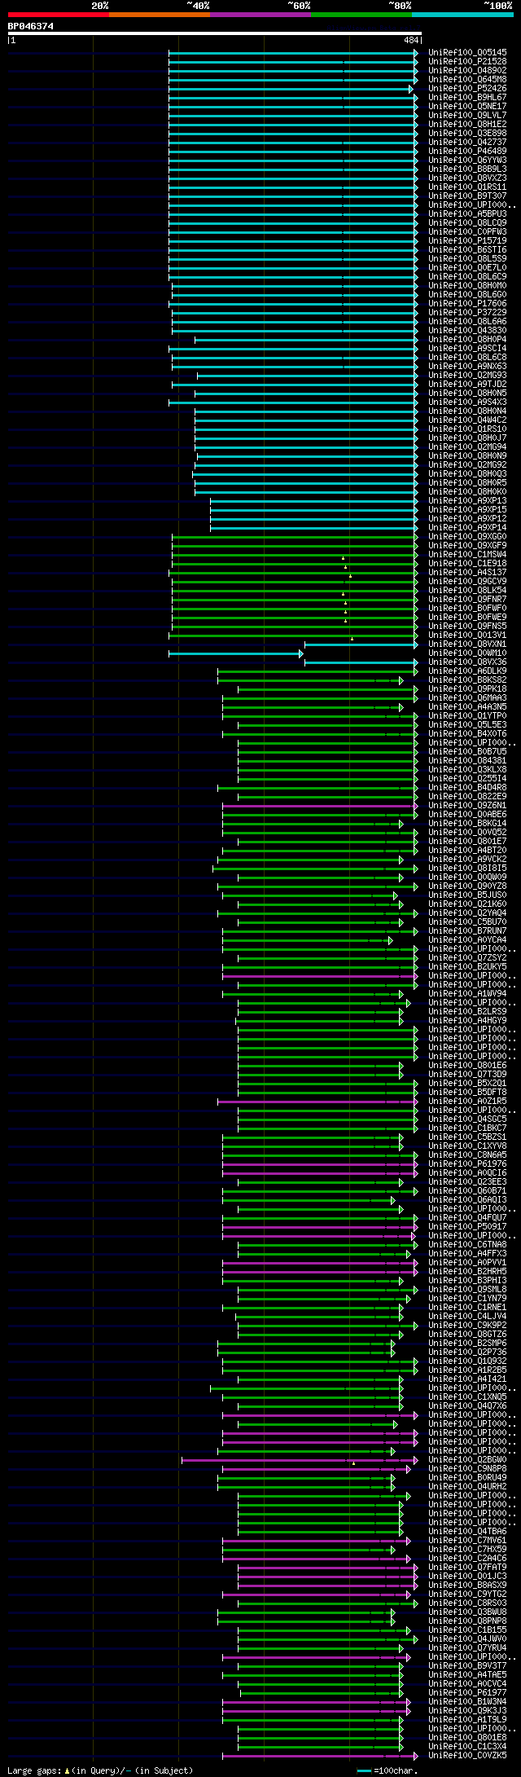The image size is (521, 1777).
Task: Click the UniRef100_B6STI6 label
Action: pos(467,250)
